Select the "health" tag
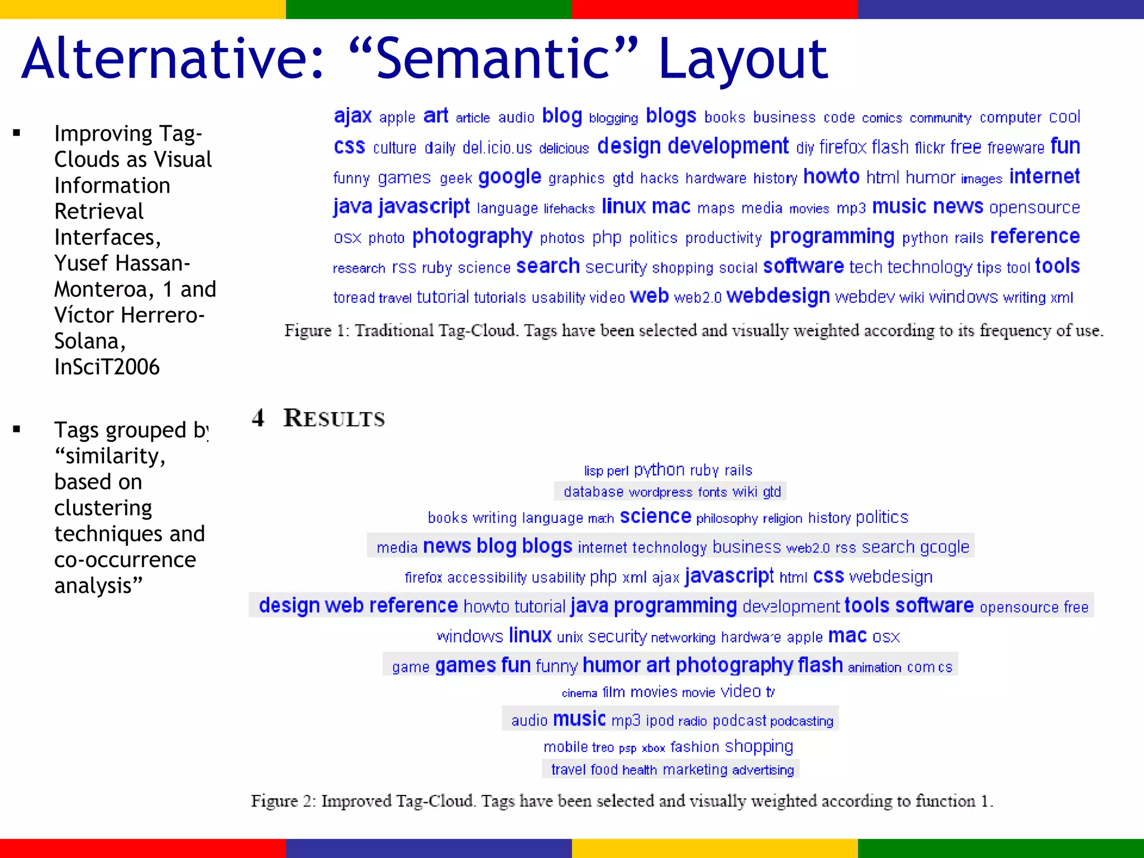The image size is (1144, 858). pyautogui.click(x=640, y=770)
